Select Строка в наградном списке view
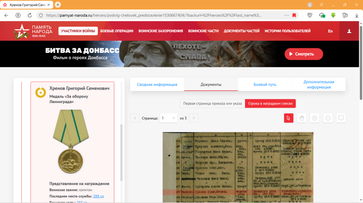Screen dimensions: 363x203 tap(270, 104)
